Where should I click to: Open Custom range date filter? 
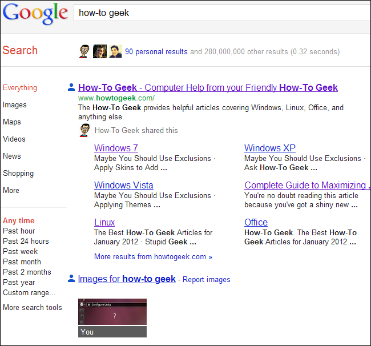(x=29, y=293)
